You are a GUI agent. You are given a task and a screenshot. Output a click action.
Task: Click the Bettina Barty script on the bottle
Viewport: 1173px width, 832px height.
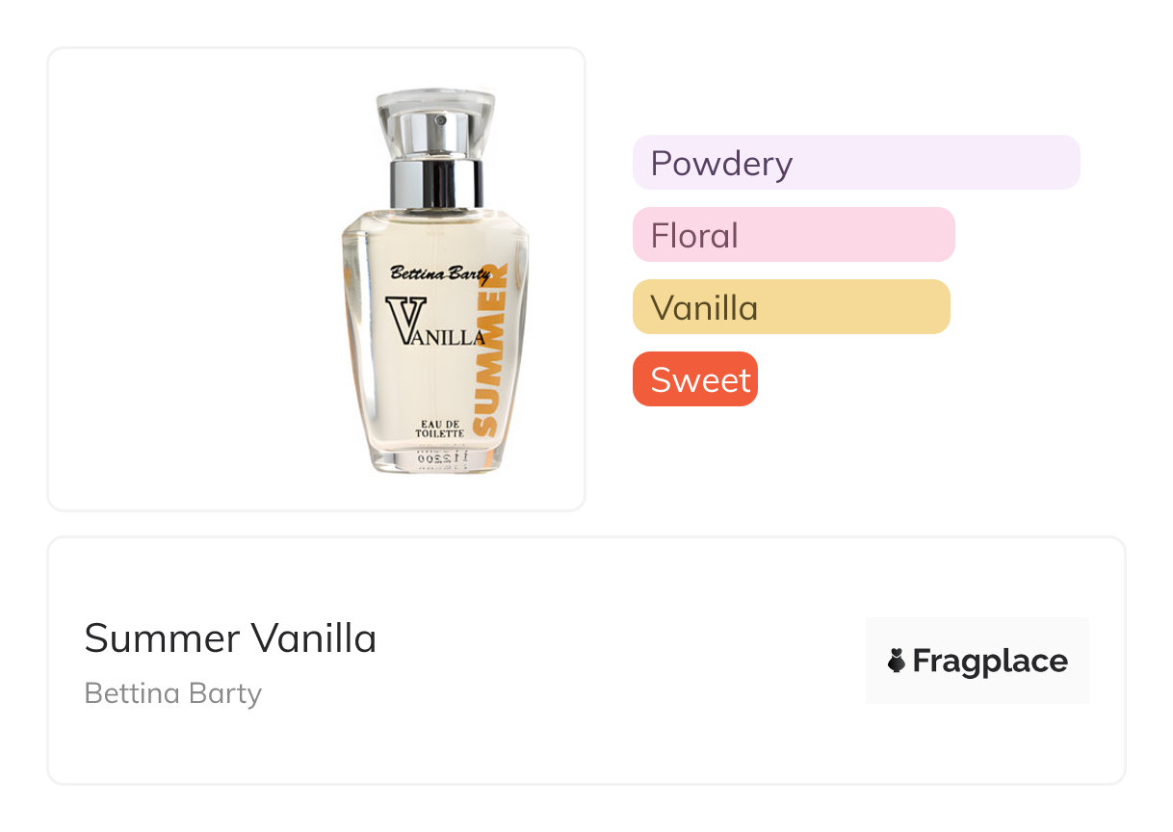click(x=439, y=274)
